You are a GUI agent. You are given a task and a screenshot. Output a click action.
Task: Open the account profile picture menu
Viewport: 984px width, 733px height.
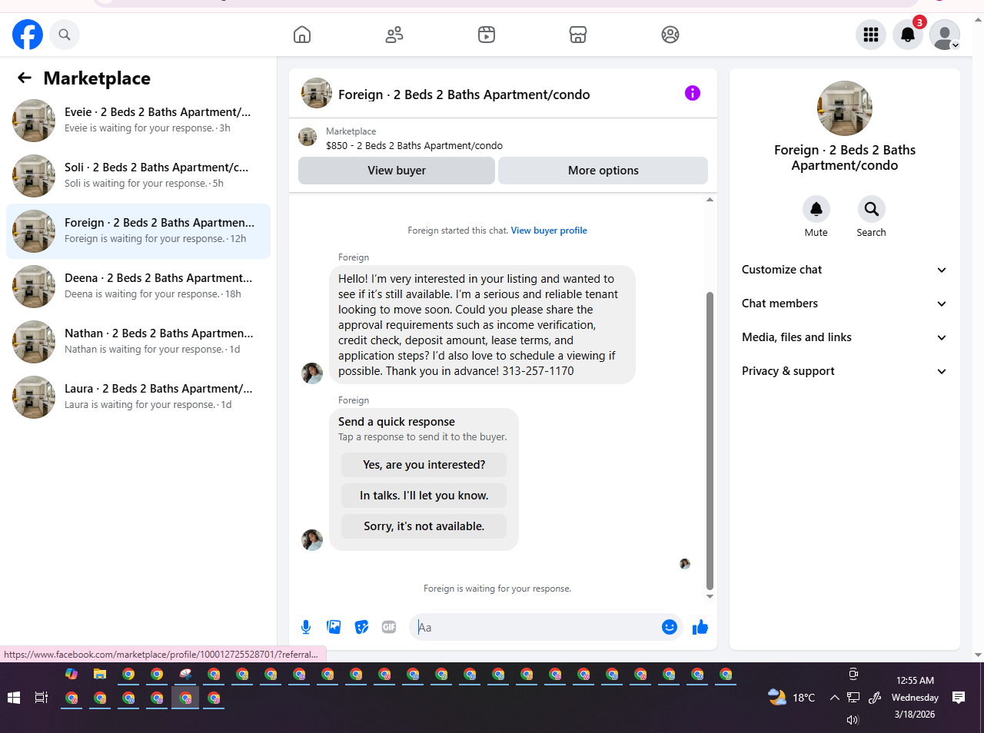click(945, 35)
